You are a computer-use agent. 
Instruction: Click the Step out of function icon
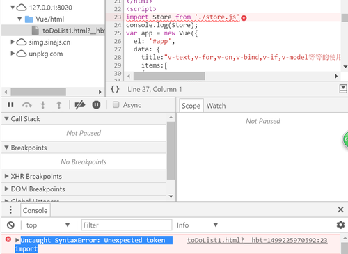(59, 105)
